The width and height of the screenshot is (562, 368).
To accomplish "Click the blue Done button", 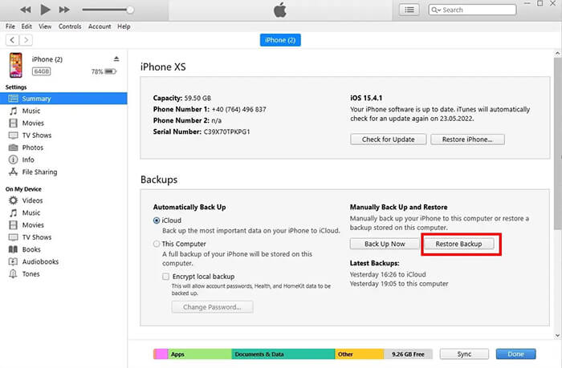I will [515, 354].
